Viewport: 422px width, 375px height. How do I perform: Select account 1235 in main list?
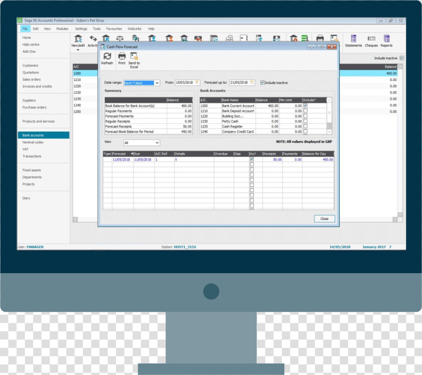pos(85,99)
